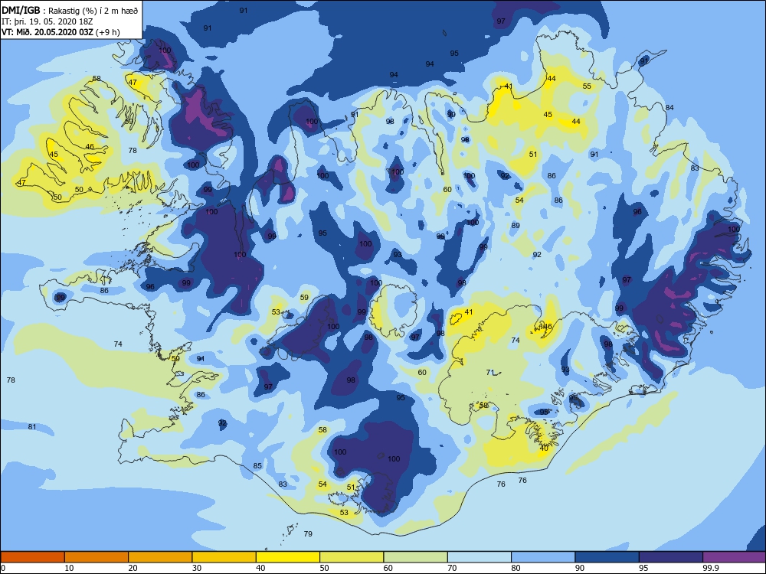
Task: Click the legend tick label '10'
Action: click(69, 568)
